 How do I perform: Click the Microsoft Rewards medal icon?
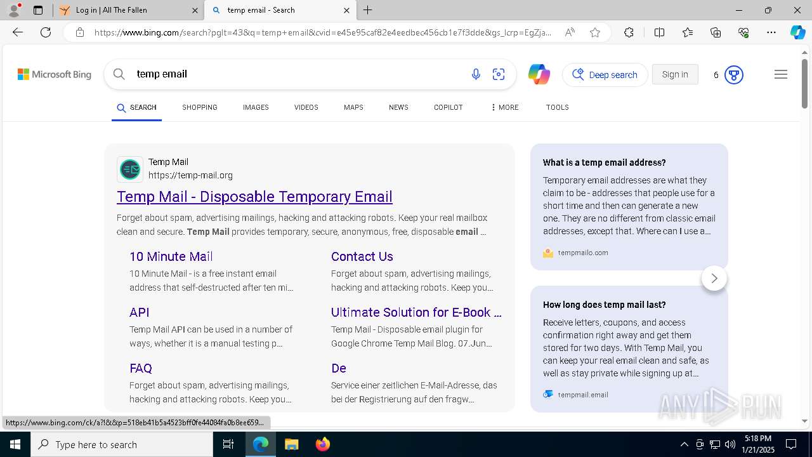tap(734, 75)
